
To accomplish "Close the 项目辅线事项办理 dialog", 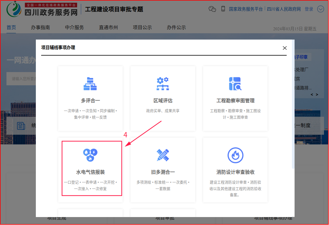I will click(x=284, y=48).
